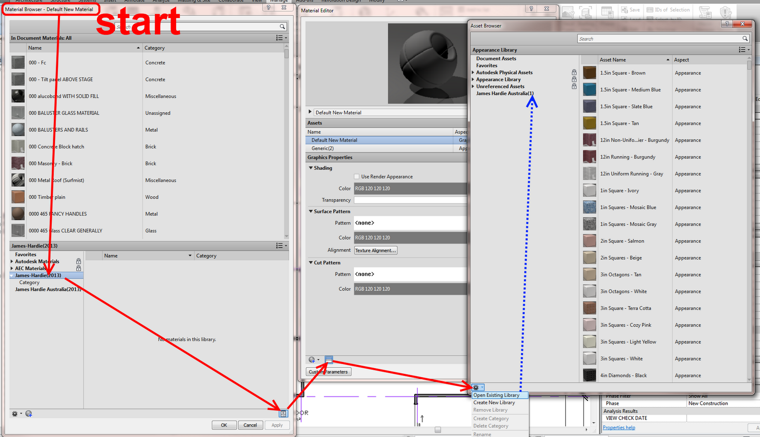Image resolution: width=760 pixels, height=437 pixels.
Task: Click Cut Pattern color swatch
Action: pos(411,289)
